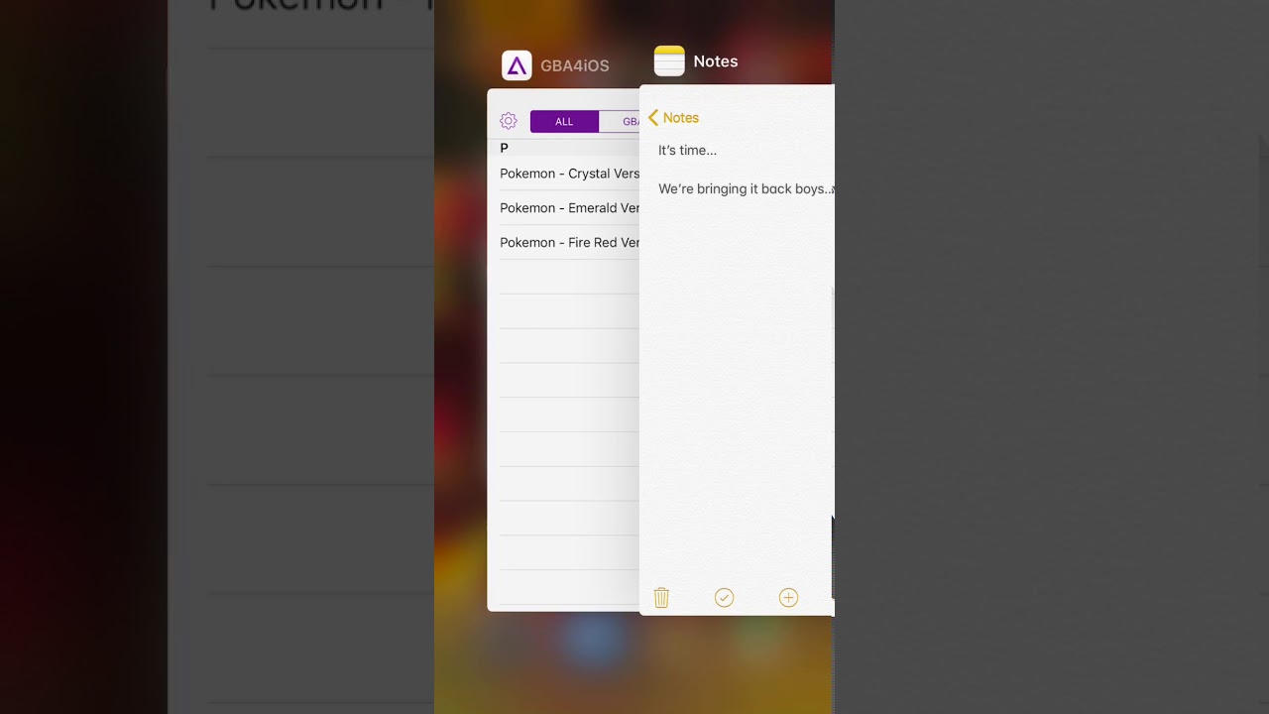1269x714 pixels.
Task: Select the "It's time..." note line
Action: pyautogui.click(x=687, y=151)
